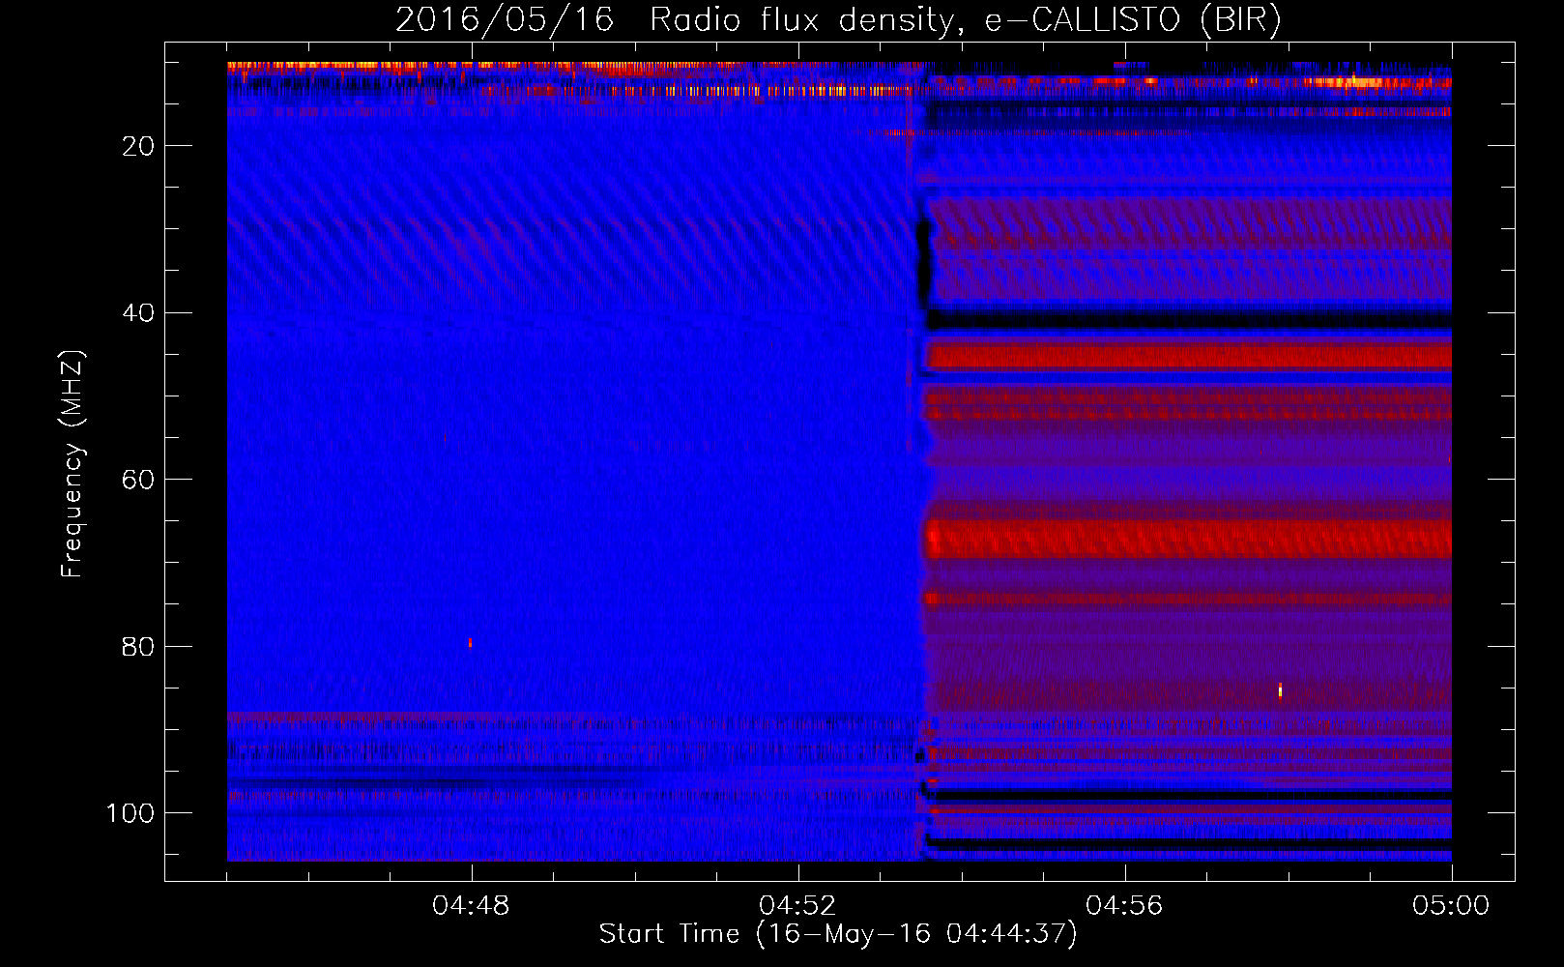Click the plot title with date 2016/05/16
Viewport: 1564px width, 967px height.
click(838, 19)
